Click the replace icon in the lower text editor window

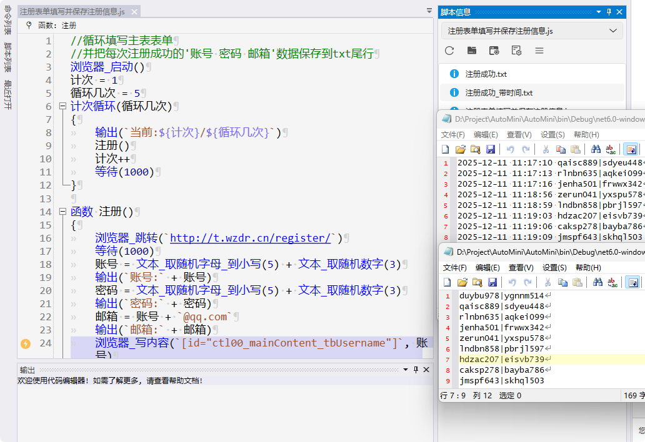[x=612, y=282]
